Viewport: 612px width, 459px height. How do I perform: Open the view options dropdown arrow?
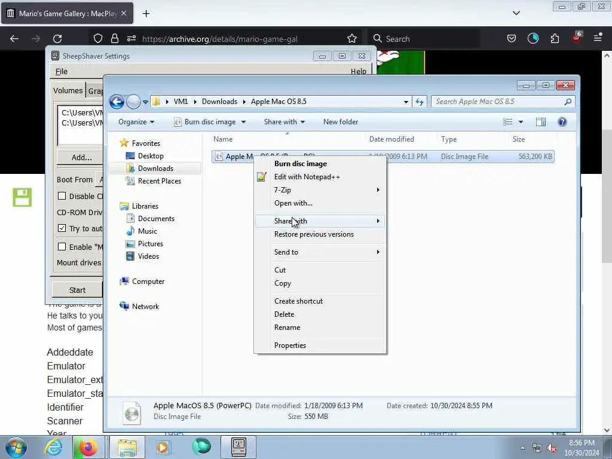521,122
